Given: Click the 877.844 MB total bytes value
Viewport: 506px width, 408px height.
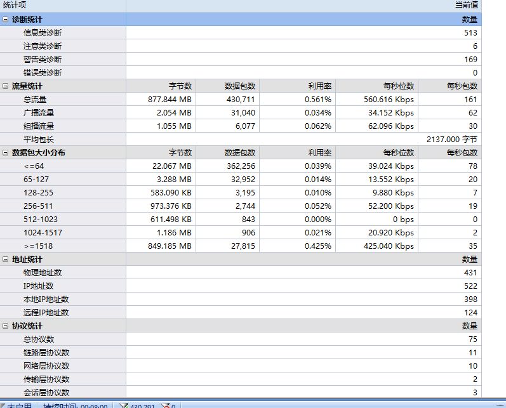Looking at the screenshot, I should click(170, 100).
